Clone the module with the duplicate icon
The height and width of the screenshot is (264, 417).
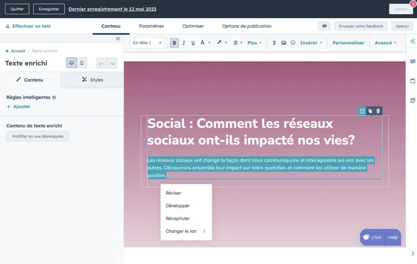coord(370,110)
